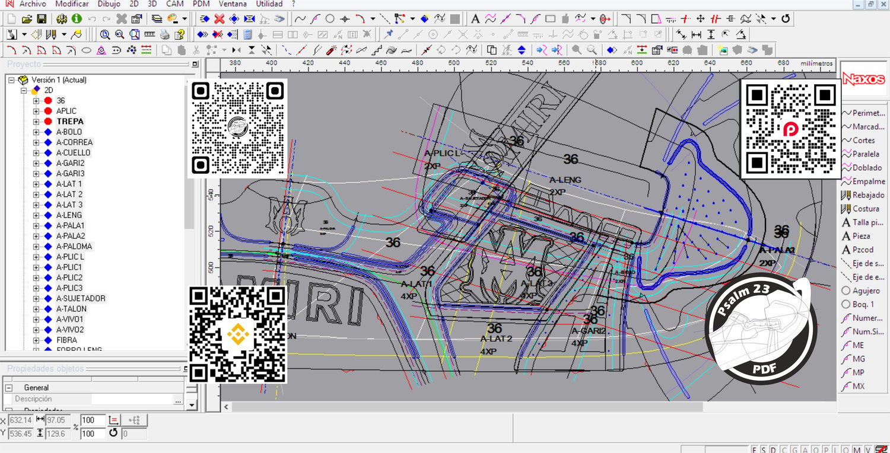Click the Descripción ellipsis button
This screenshot has width=890, height=453.
point(177,400)
